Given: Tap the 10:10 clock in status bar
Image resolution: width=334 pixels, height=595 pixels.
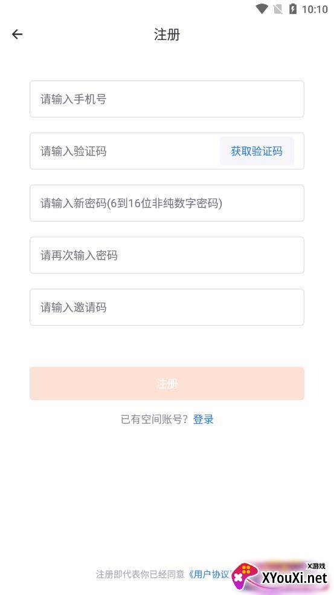Looking at the screenshot, I should (315, 9).
